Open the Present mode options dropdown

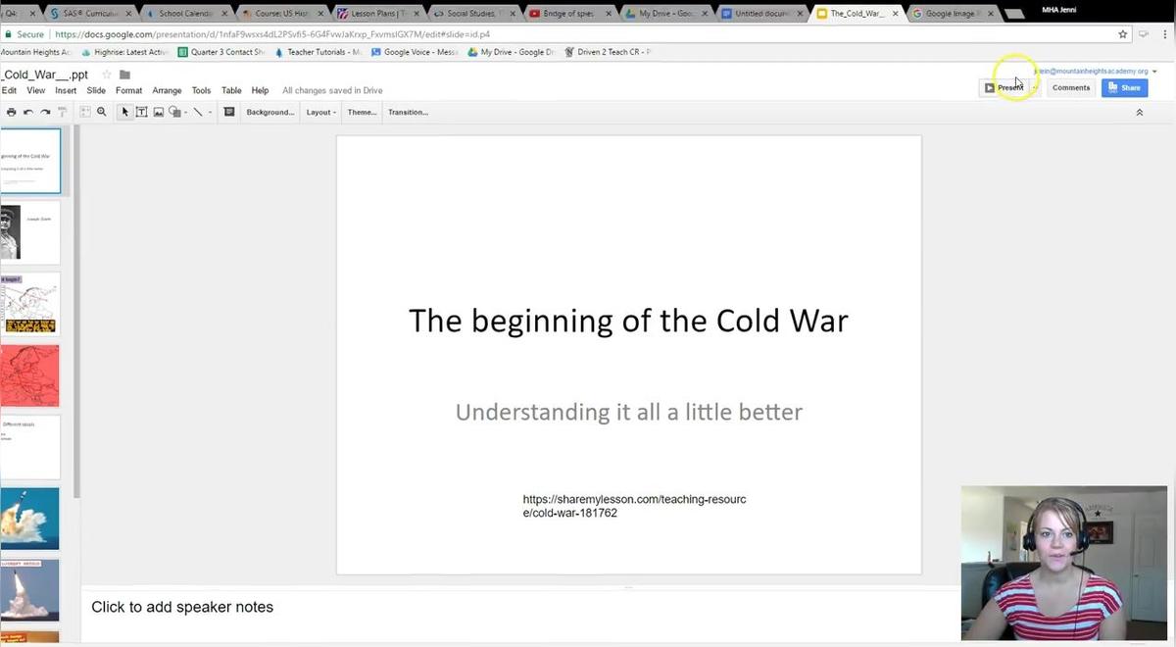click(1035, 87)
